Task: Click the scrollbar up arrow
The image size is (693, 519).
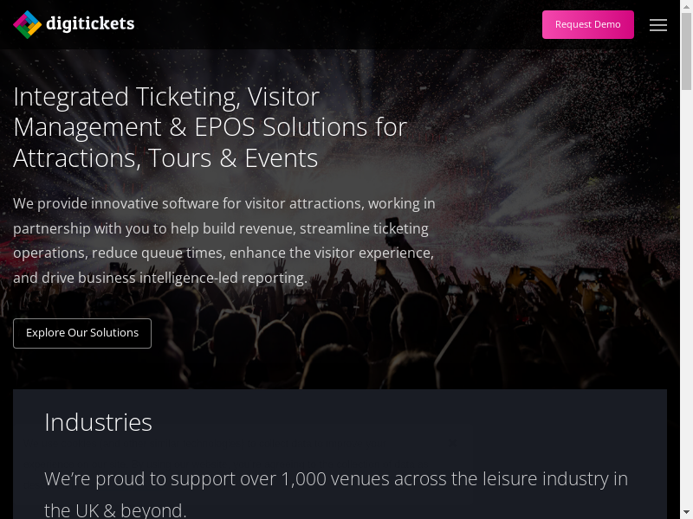Action: point(686,6)
